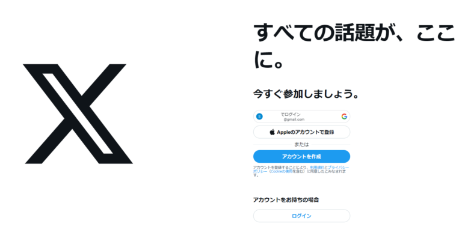This screenshot has height=230, width=462.
Task: Click the terms agreement disclaimer paragraph
Action: pyautogui.click(x=300, y=171)
